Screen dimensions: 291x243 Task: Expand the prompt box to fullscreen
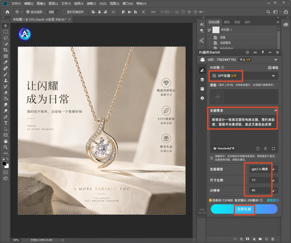tap(273, 148)
